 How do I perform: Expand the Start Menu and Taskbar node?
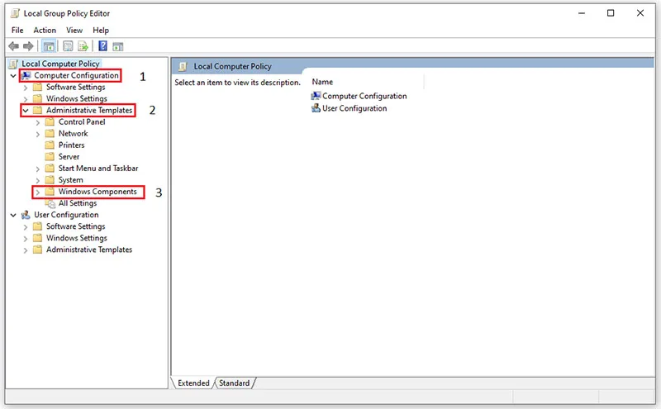tap(38, 169)
